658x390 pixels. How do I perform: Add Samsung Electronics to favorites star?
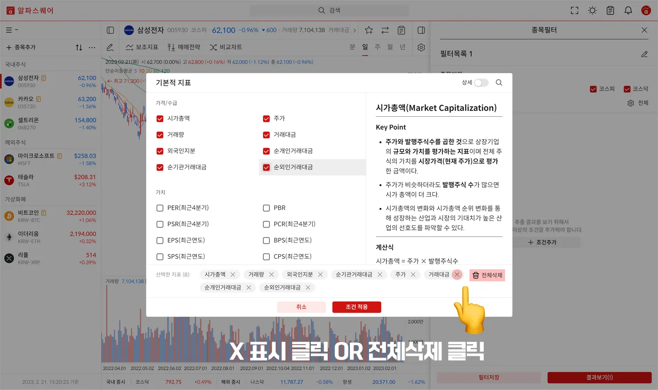[369, 30]
